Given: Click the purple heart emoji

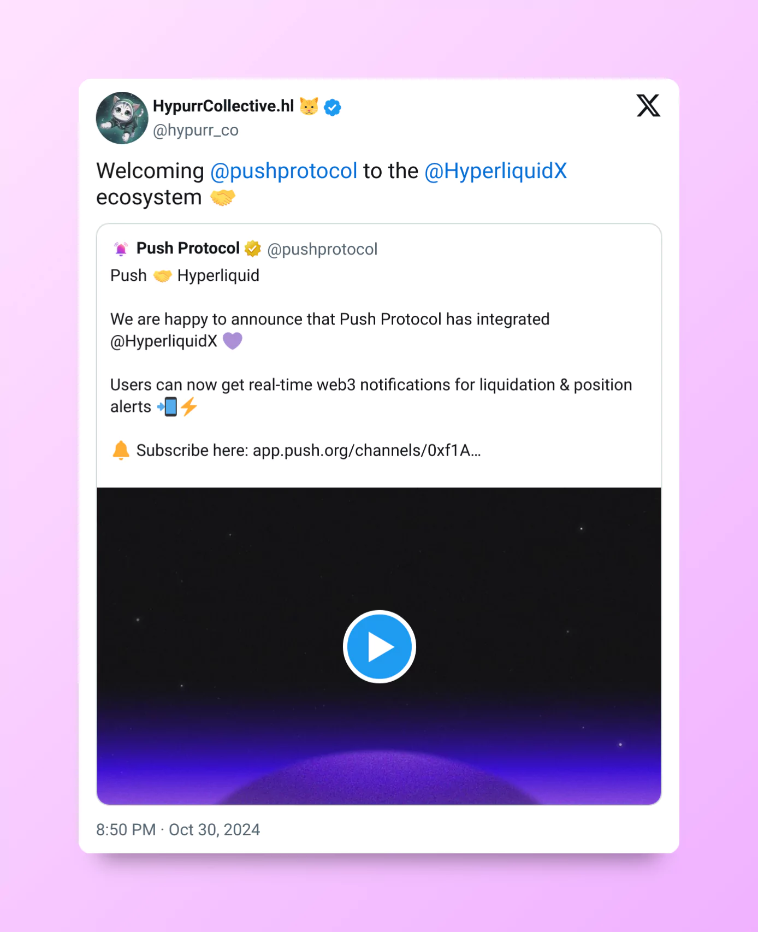Looking at the screenshot, I should point(233,341).
